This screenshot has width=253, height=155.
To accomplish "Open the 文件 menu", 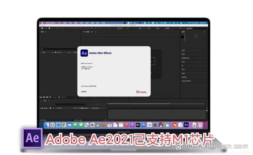I will coord(59,23).
